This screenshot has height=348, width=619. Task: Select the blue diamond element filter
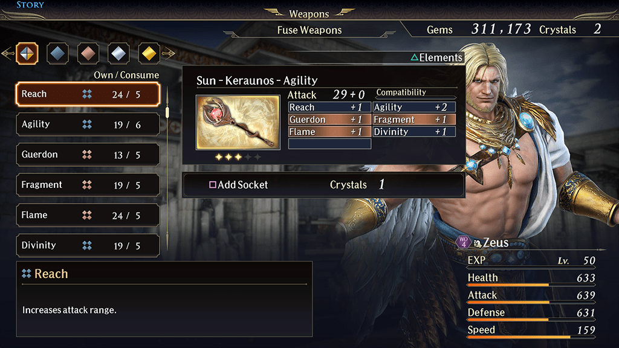[x=57, y=53]
